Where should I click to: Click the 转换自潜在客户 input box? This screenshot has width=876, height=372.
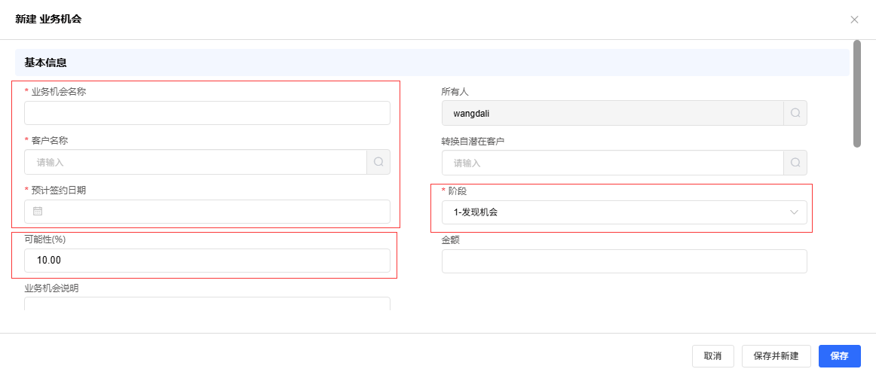coord(613,163)
